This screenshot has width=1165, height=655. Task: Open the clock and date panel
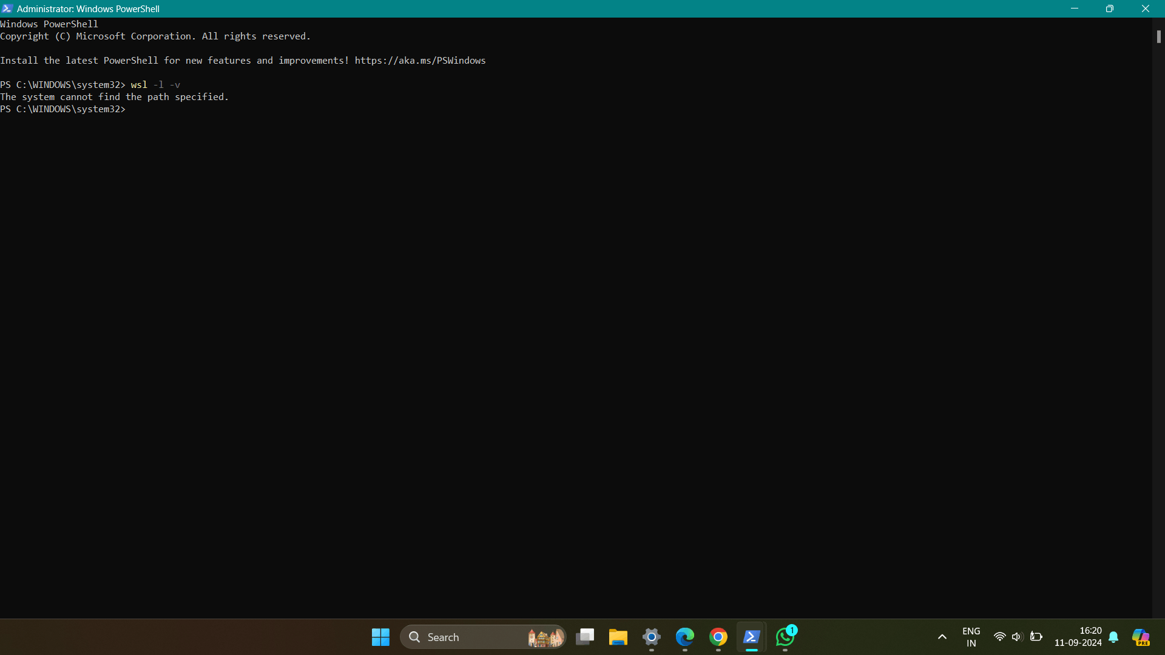point(1078,637)
